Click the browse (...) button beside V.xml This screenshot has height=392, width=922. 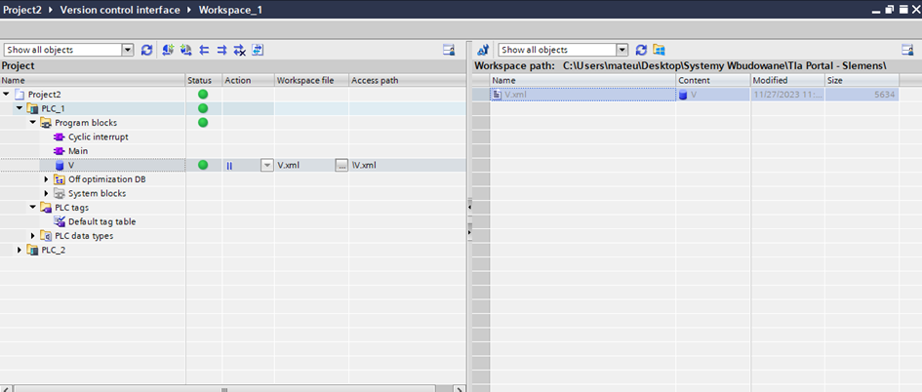tap(341, 166)
